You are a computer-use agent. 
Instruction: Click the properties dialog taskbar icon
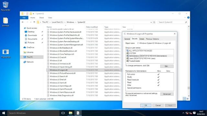(x=78, y=113)
